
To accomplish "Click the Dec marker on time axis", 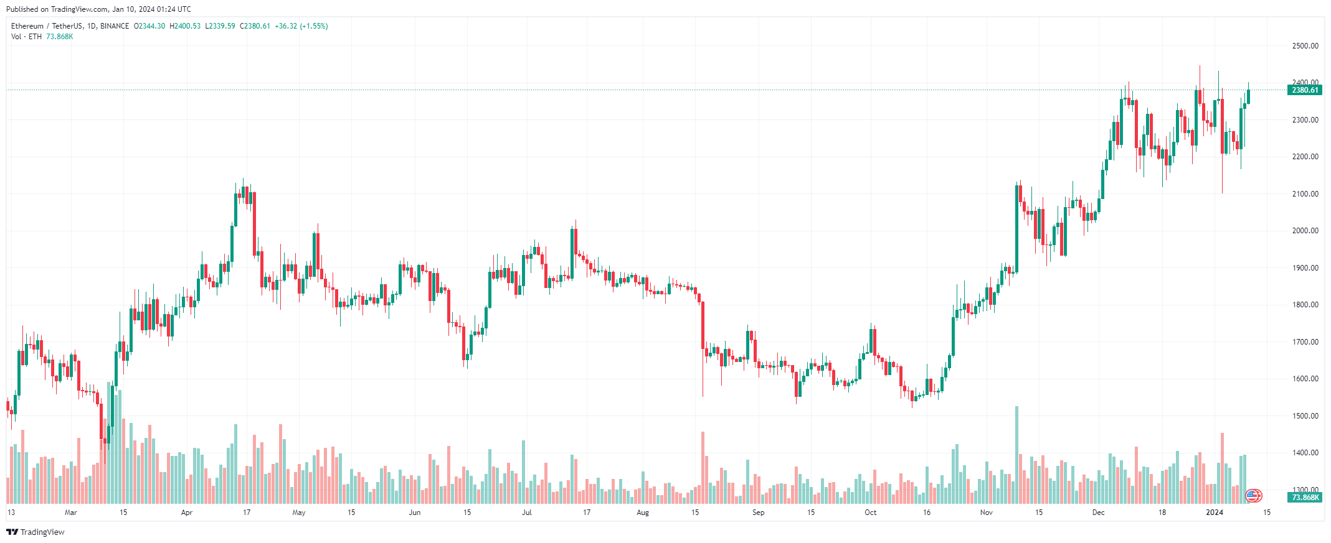I will click(1098, 513).
